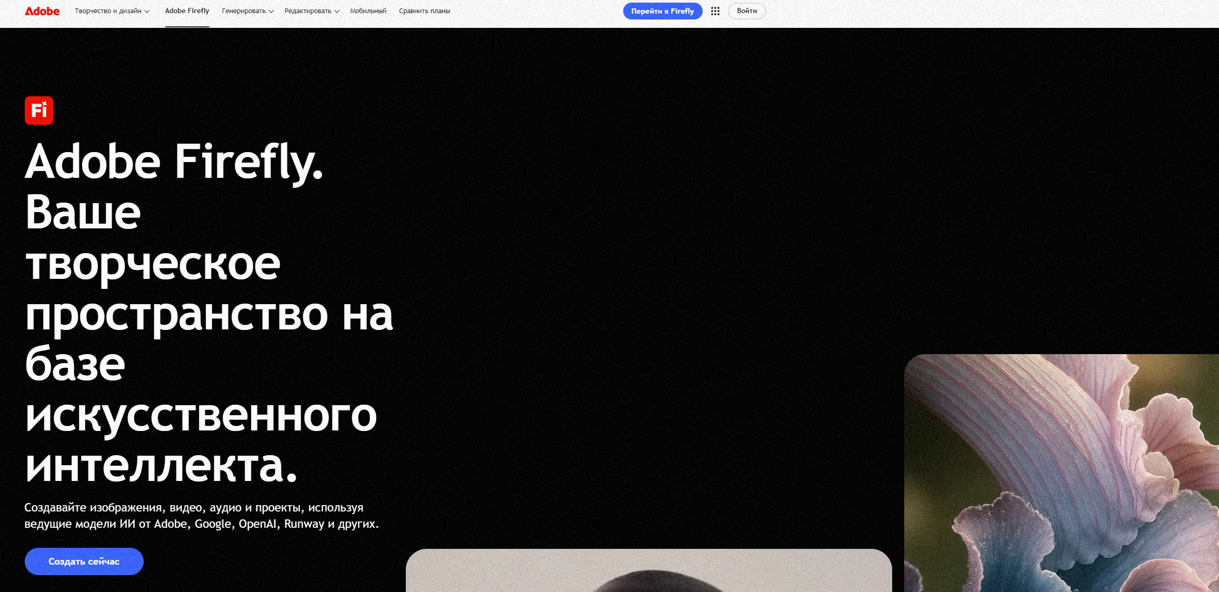Click the chevron next to Редактировать
The height and width of the screenshot is (592, 1219).
click(x=337, y=12)
